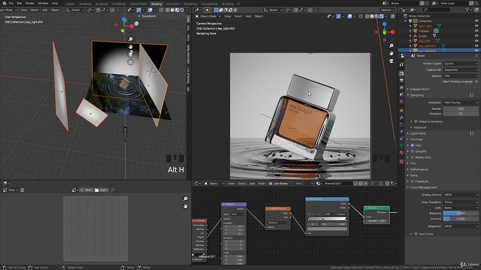Image resolution: width=481 pixels, height=270 pixels.
Task: Zoom the image editor with magnifier icon
Action: (185, 199)
